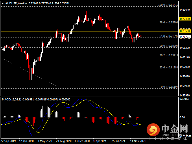This screenshot has width=192, height=144.
Task: Click the 0.52990 price axis value
Action: pos(185,95)
